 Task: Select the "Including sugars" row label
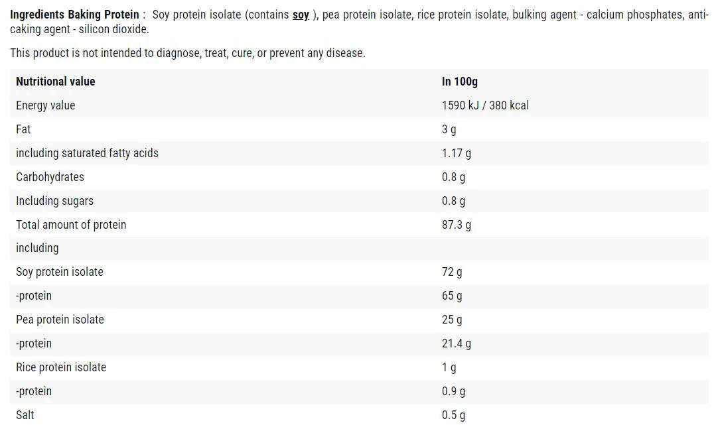[55, 201]
